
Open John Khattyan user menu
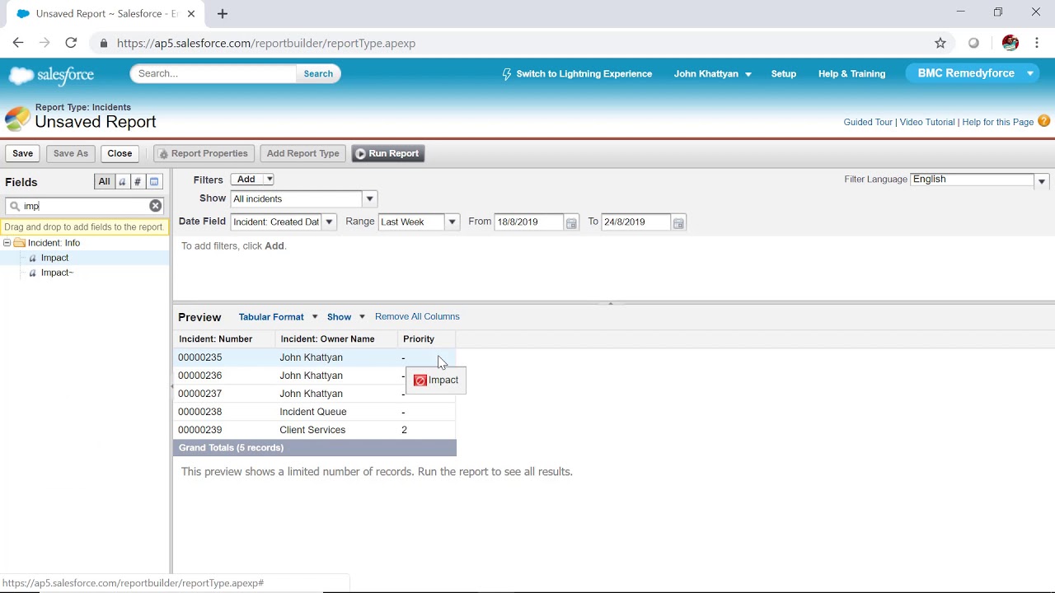coord(712,73)
